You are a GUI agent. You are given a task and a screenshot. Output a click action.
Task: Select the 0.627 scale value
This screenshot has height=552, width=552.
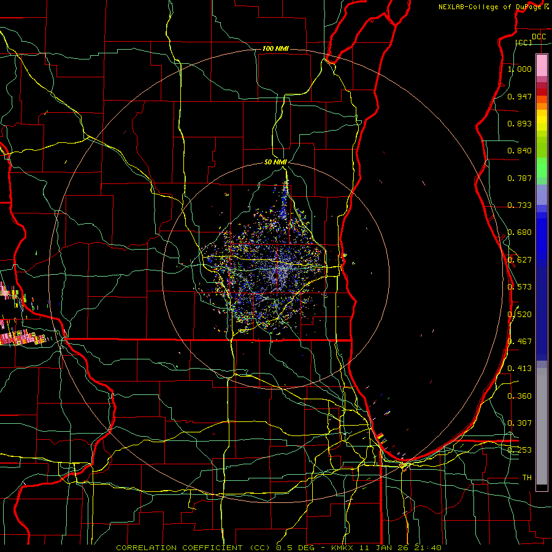(x=519, y=260)
